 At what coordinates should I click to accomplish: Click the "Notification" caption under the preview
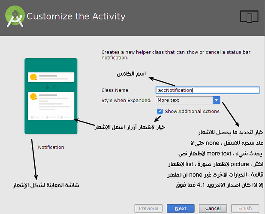pos(51,147)
